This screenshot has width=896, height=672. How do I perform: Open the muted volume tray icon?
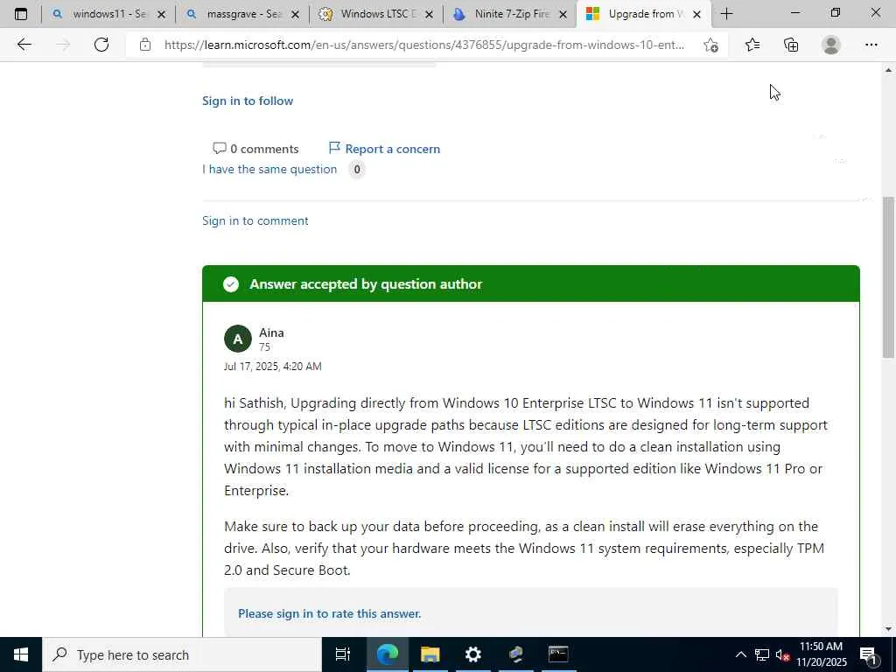(782, 654)
